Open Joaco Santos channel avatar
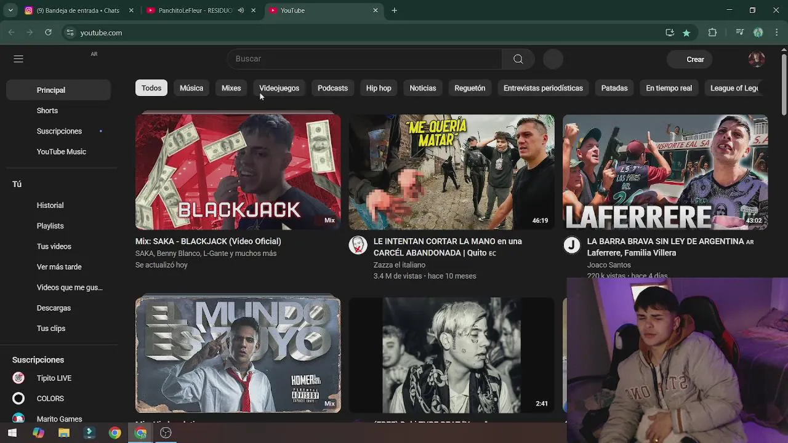 coord(572,245)
